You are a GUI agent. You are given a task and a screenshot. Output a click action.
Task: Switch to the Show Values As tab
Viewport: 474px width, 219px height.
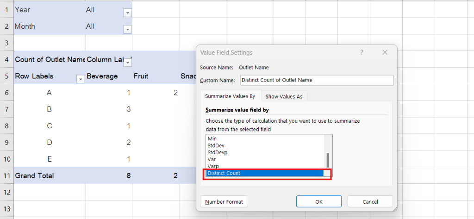(284, 96)
